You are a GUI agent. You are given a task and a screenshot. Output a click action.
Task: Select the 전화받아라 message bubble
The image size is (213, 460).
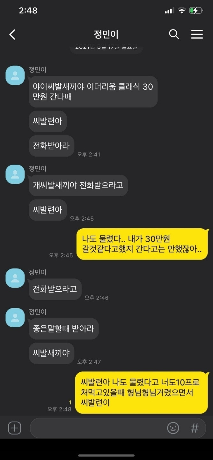tap(51, 146)
